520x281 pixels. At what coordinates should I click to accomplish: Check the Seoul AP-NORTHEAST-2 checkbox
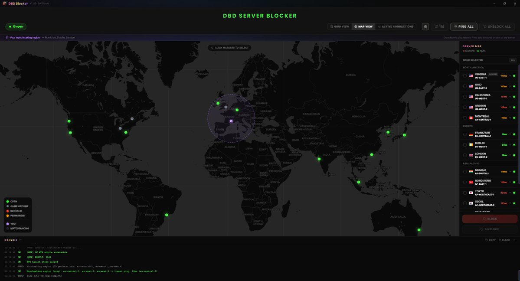click(464, 203)
